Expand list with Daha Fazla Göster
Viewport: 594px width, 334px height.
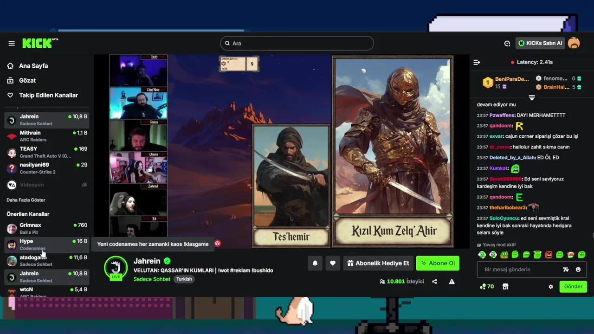click(26, 200)
